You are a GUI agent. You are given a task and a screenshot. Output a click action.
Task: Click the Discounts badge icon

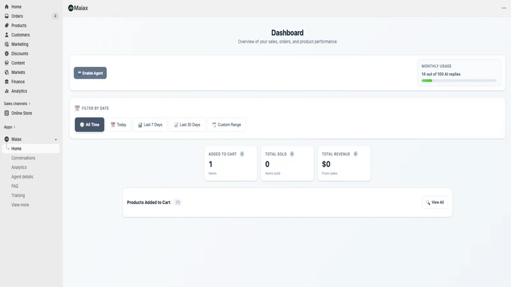(x=6, y=54)
